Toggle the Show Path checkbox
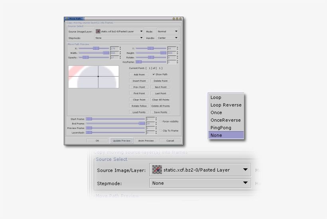 point(154,74)
